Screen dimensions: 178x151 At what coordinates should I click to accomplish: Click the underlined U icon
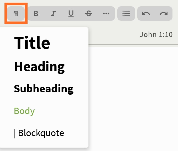tap(71, 14)
